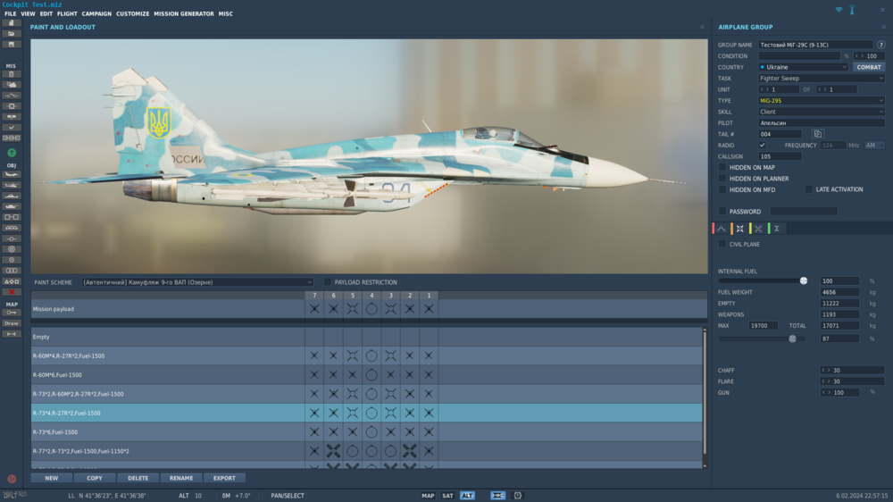Click the open mission folder icon
The width and height of the screenshot is (893, 502).
click(x=12, y=34)
